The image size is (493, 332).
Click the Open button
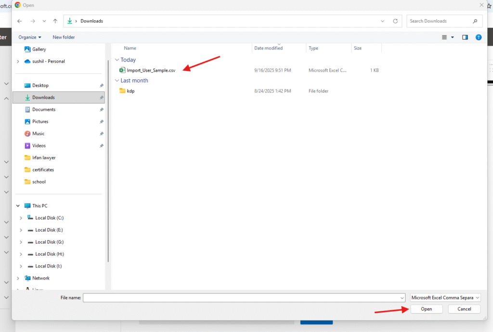[426, 309]
